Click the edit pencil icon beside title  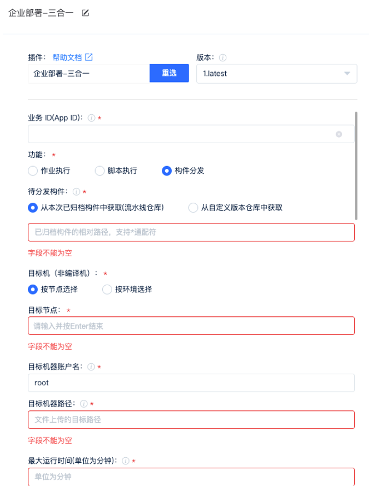pos(85,13)
